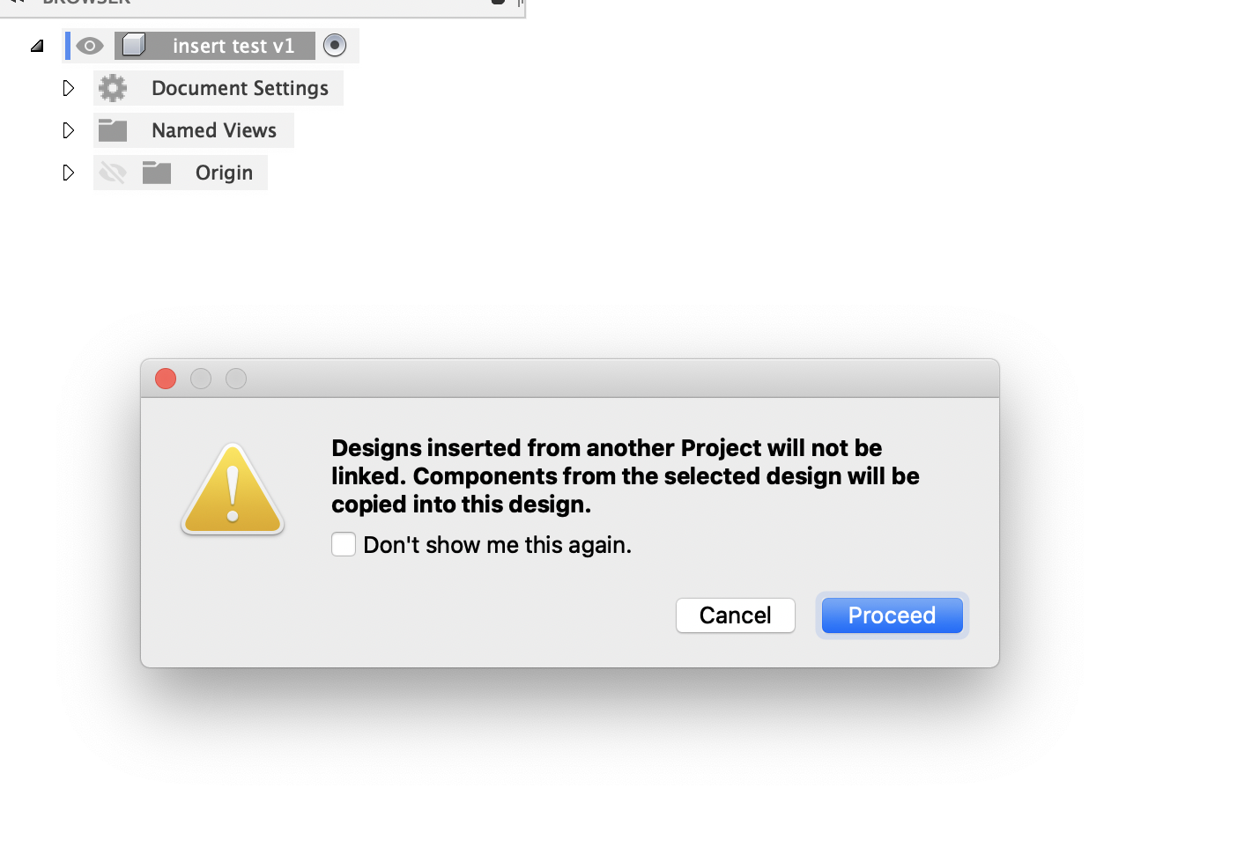Check the Don't show me this again box

coord(344,544)
